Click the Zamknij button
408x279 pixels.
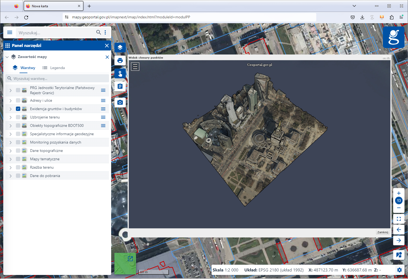pos(383,232)
